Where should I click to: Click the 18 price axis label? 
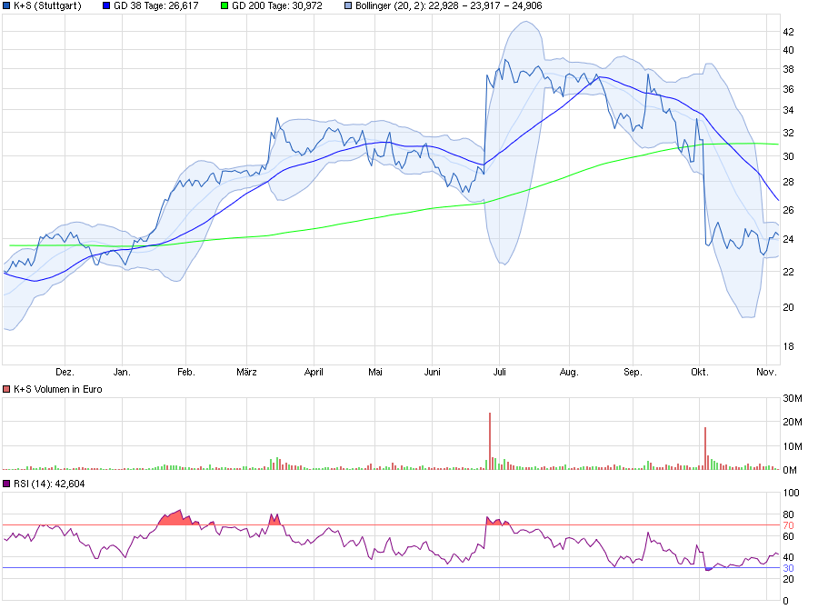[789, 346]
